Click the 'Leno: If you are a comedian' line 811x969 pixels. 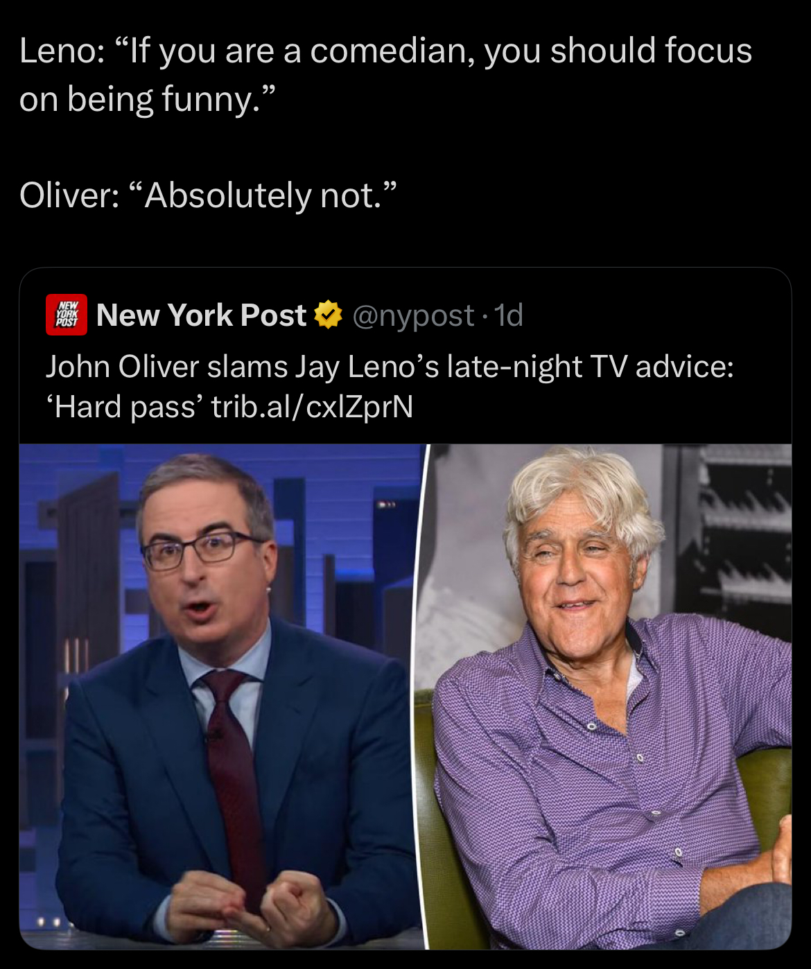pos(386,51)
